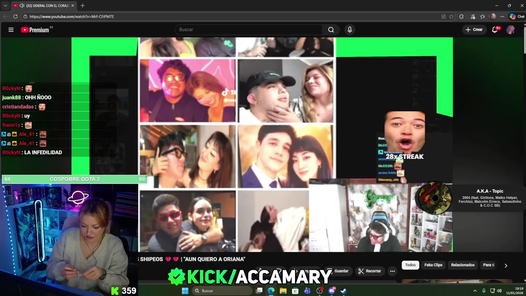The height and width of the screenshot is (296, 526).
Task: Open the volume control in system tray
Action: 499,291
